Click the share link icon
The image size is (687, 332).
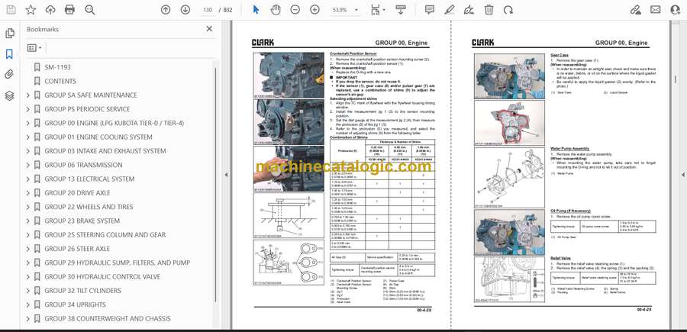(x=635, y=10)
